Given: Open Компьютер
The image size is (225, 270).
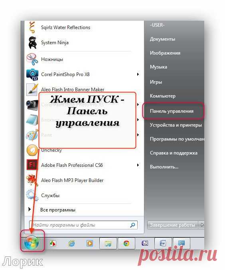Looking at the screenshot, I should [x=162, y=96].
